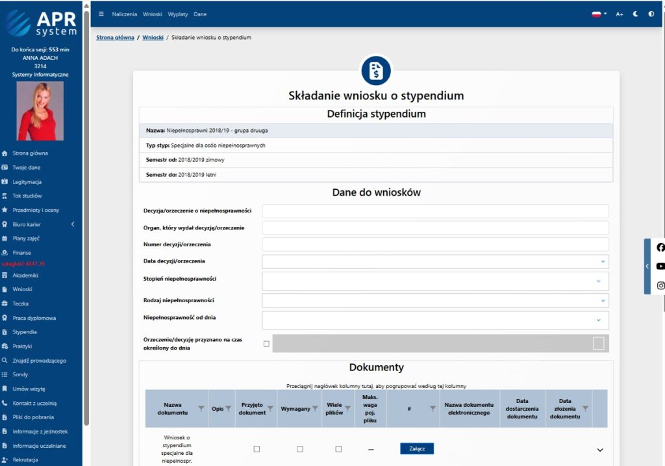The width and height of the screenshot is (665, 466).
Task: Check the Orzeczenie przyznano na czas określony checkbox
Action: point(266,344)
